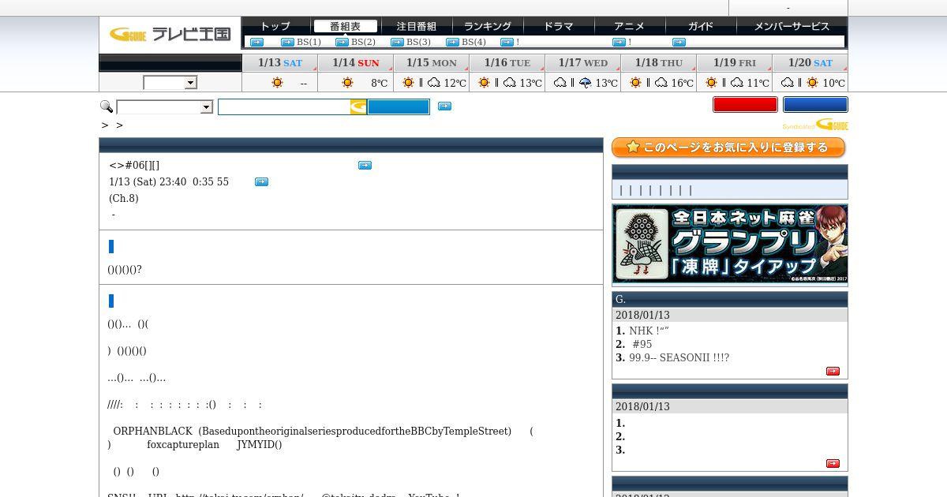Viewport: 947px width, 497px height.
Task: Click the rain umbrella weather icon for 1/17 WED
Action: [585, 82]
